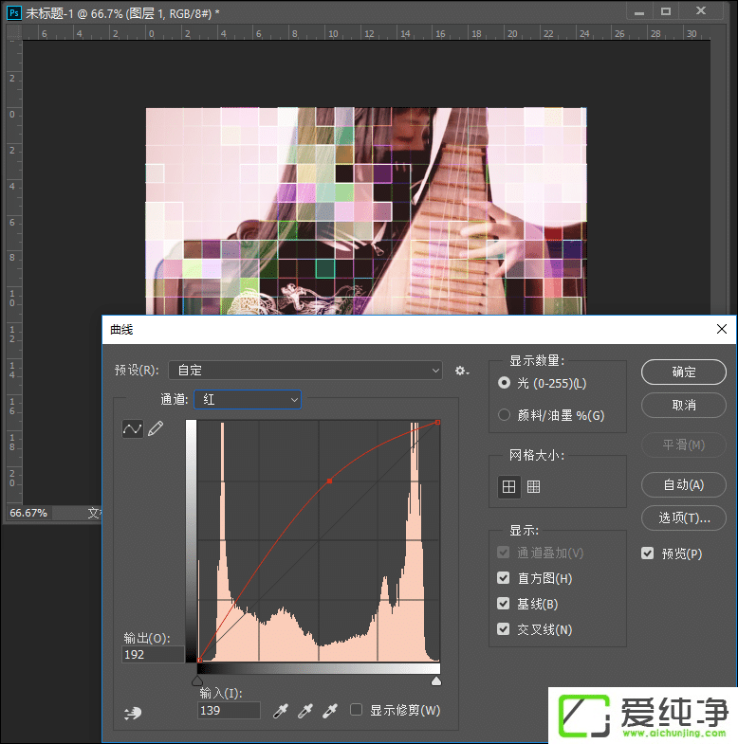Screen dimensions: 738x744
Task: Click the 输出(O) output value field
Action: (153, 655)
